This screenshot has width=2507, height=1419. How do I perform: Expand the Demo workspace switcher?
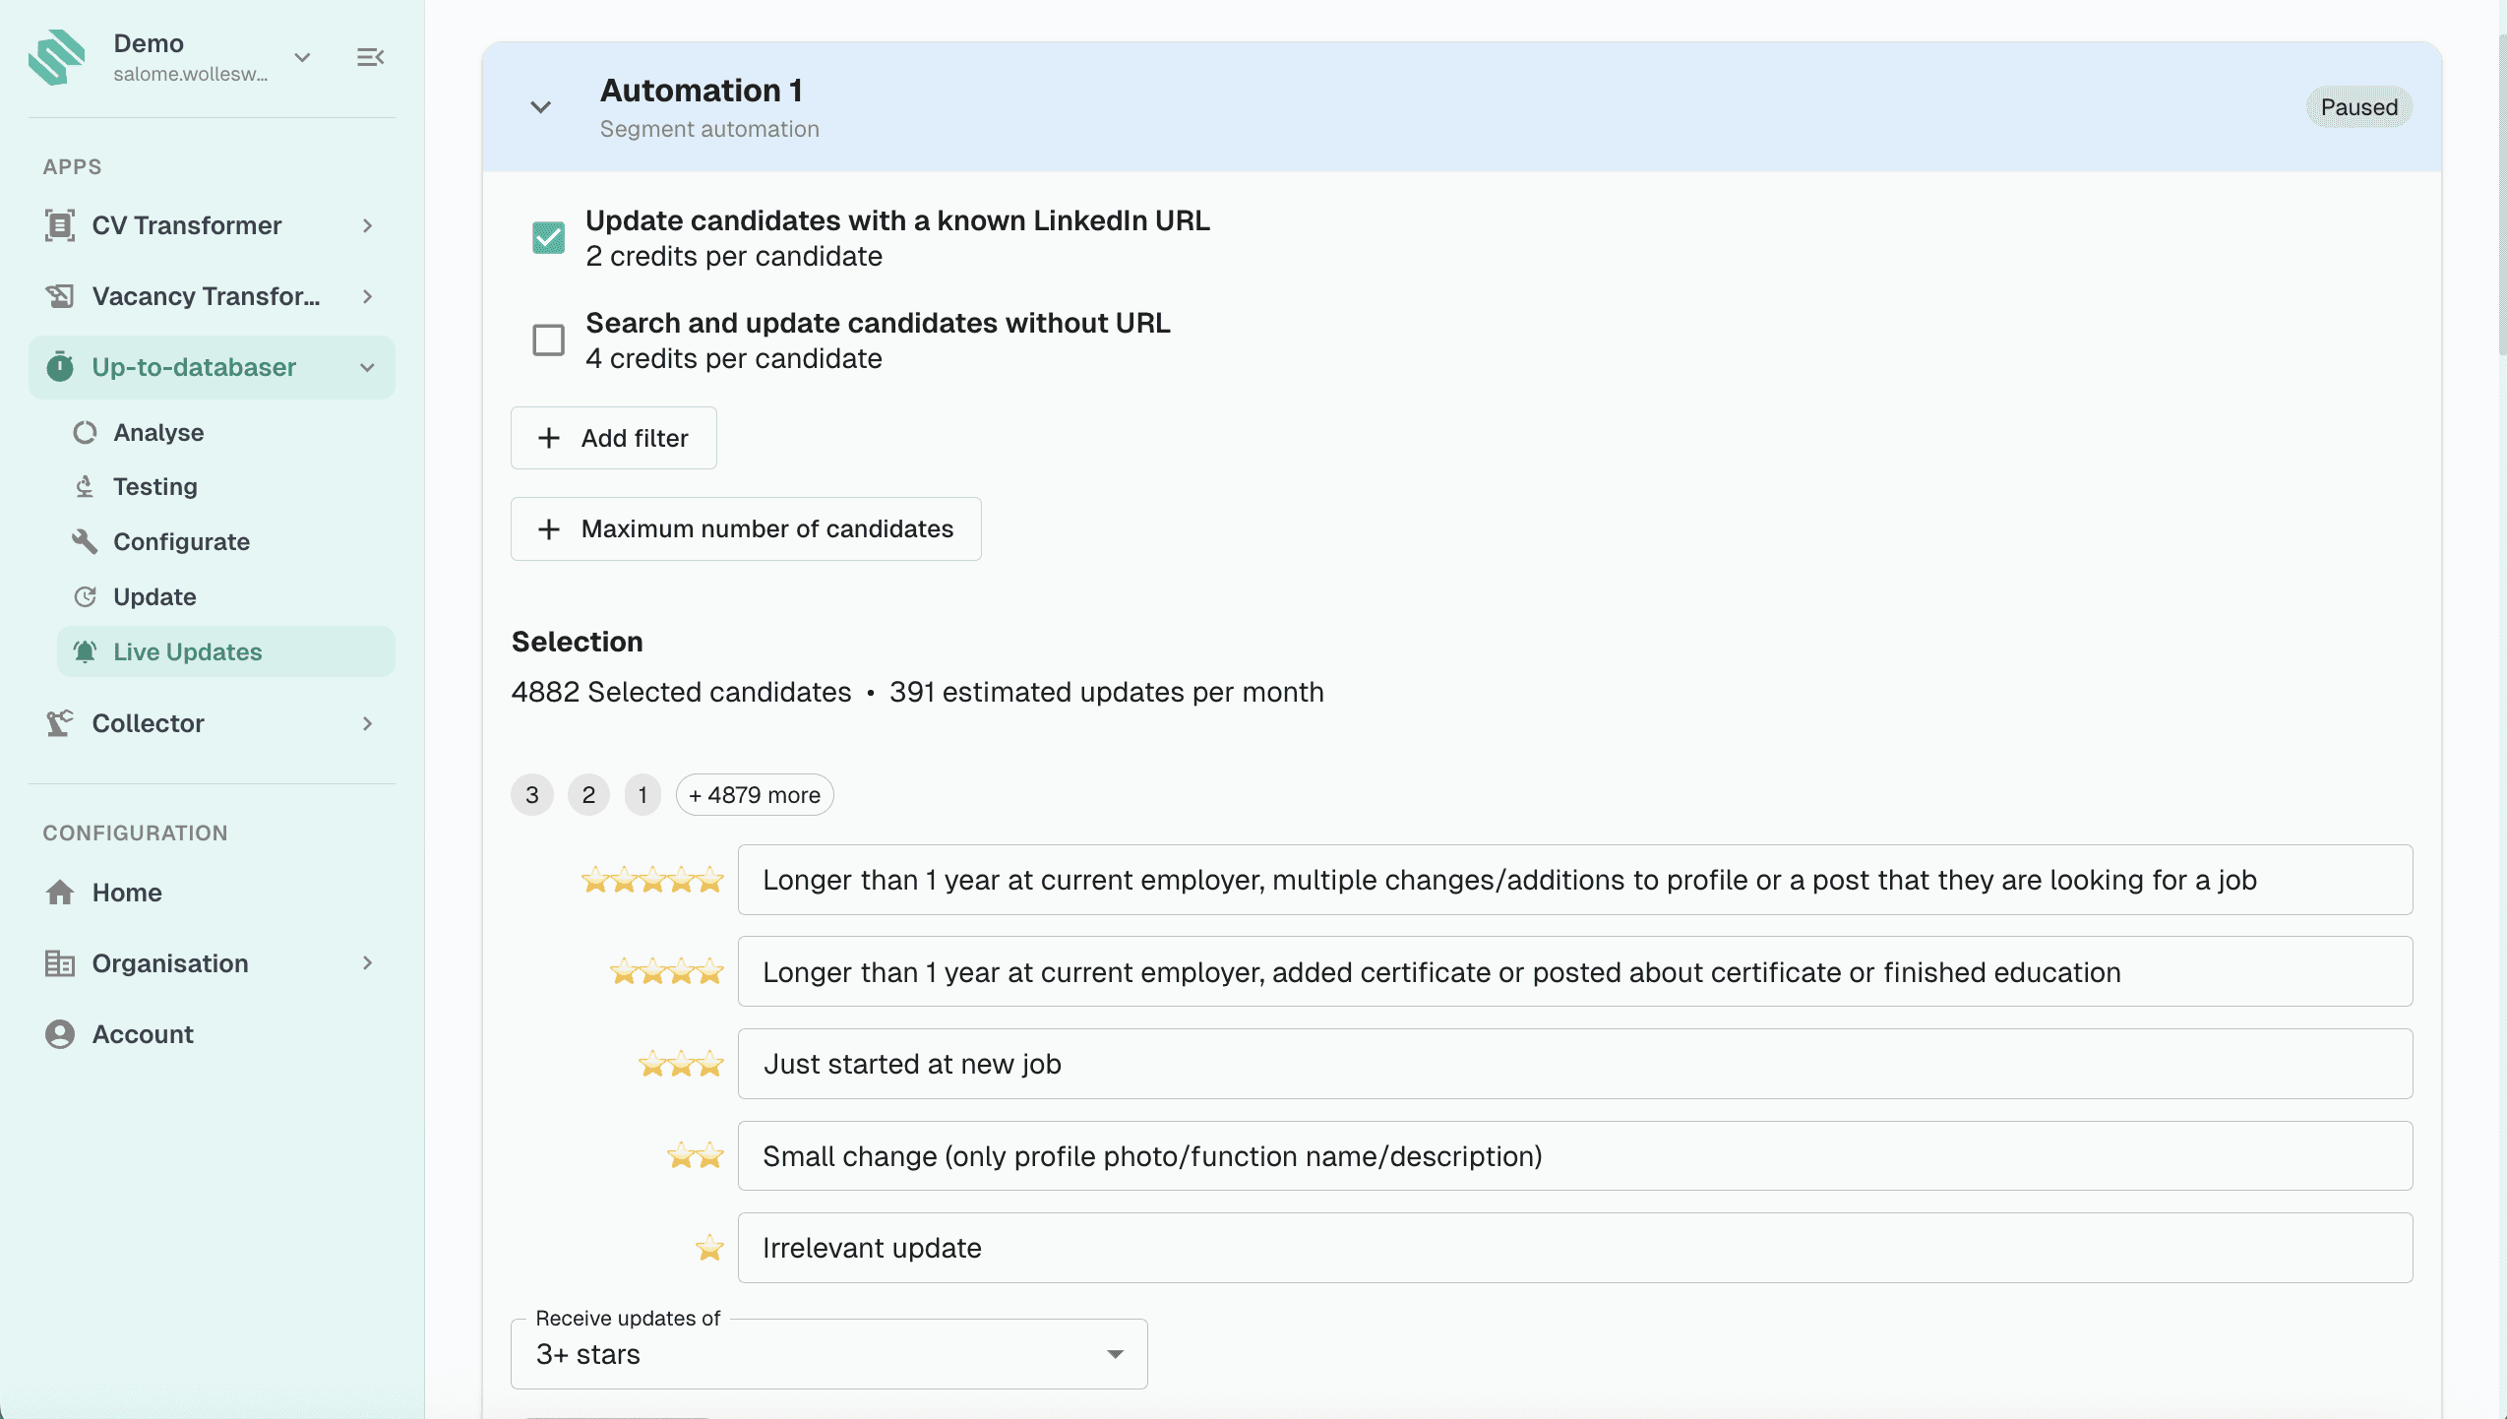click(x=302, y=57)
